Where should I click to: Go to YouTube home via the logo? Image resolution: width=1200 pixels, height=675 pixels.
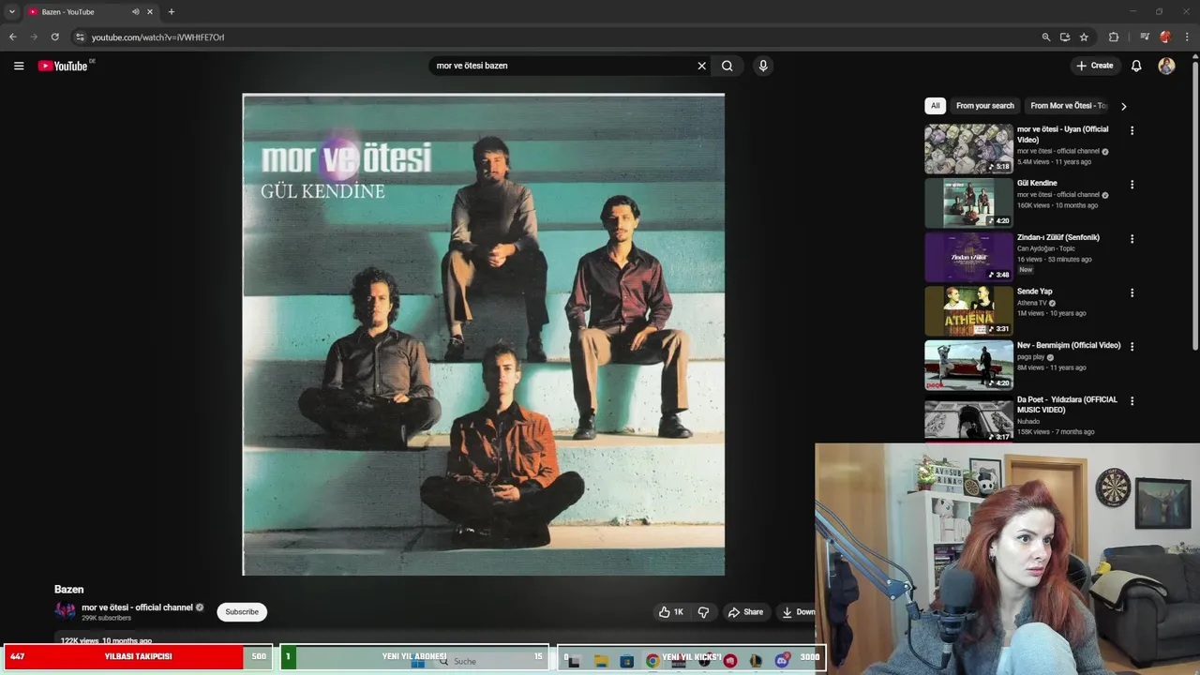63,66
